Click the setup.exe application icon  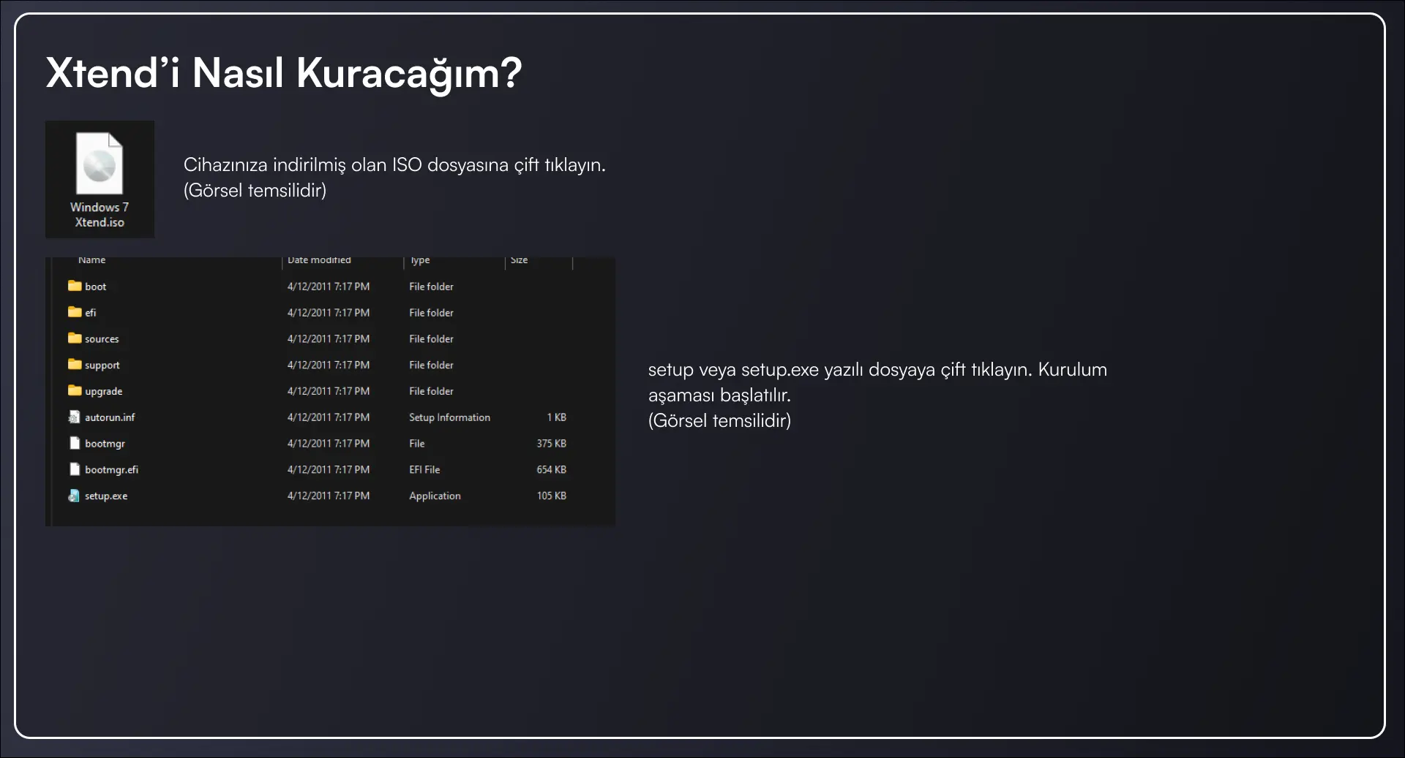(74, 496)
